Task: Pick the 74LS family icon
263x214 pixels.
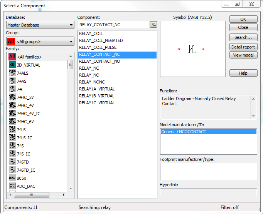Action: click(12, 129)
